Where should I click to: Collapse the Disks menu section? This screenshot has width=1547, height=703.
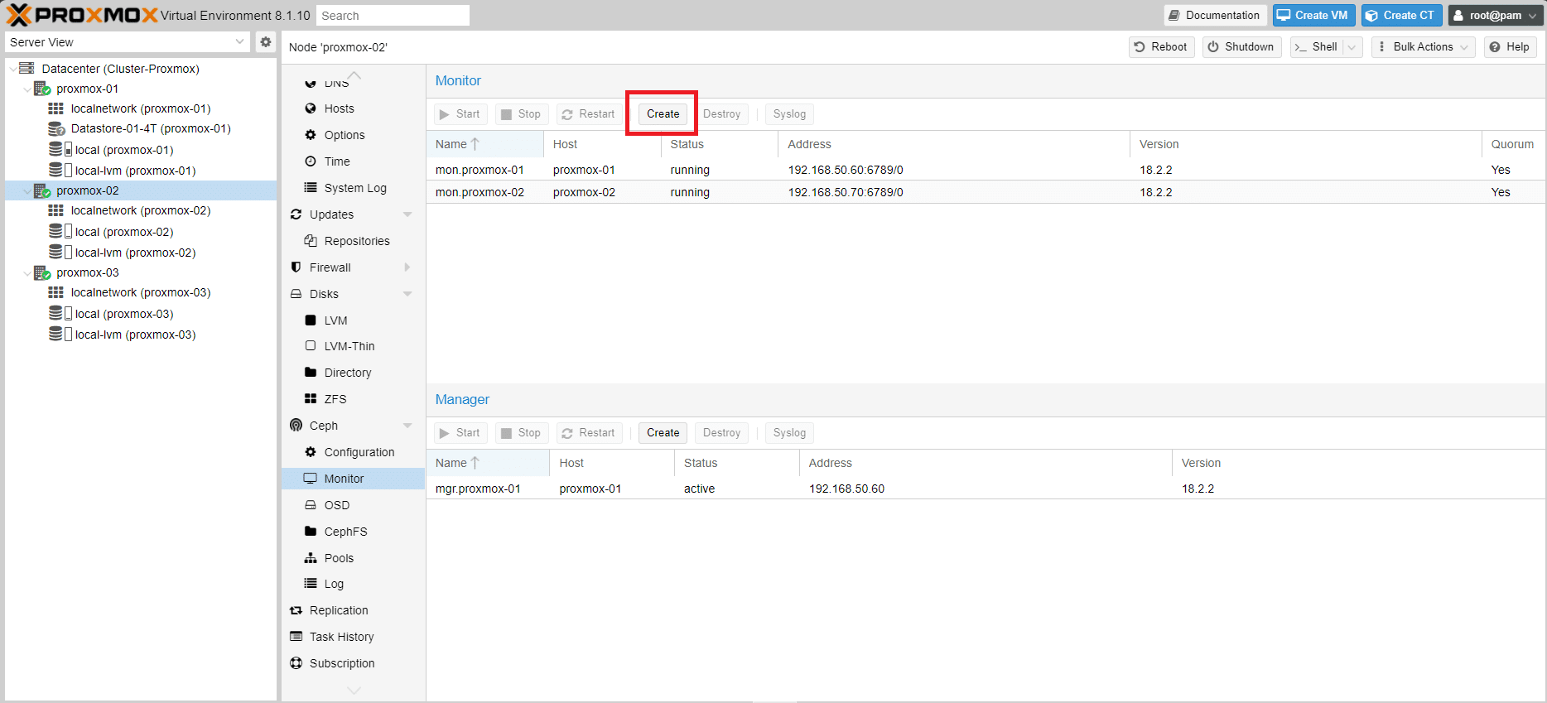[407, 294]
